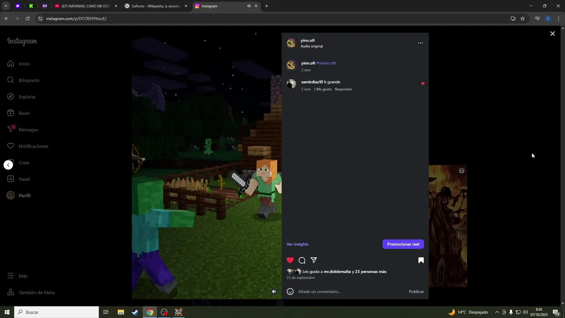Close the post with the X
The image size is (565, 318).
pos(552,34)
